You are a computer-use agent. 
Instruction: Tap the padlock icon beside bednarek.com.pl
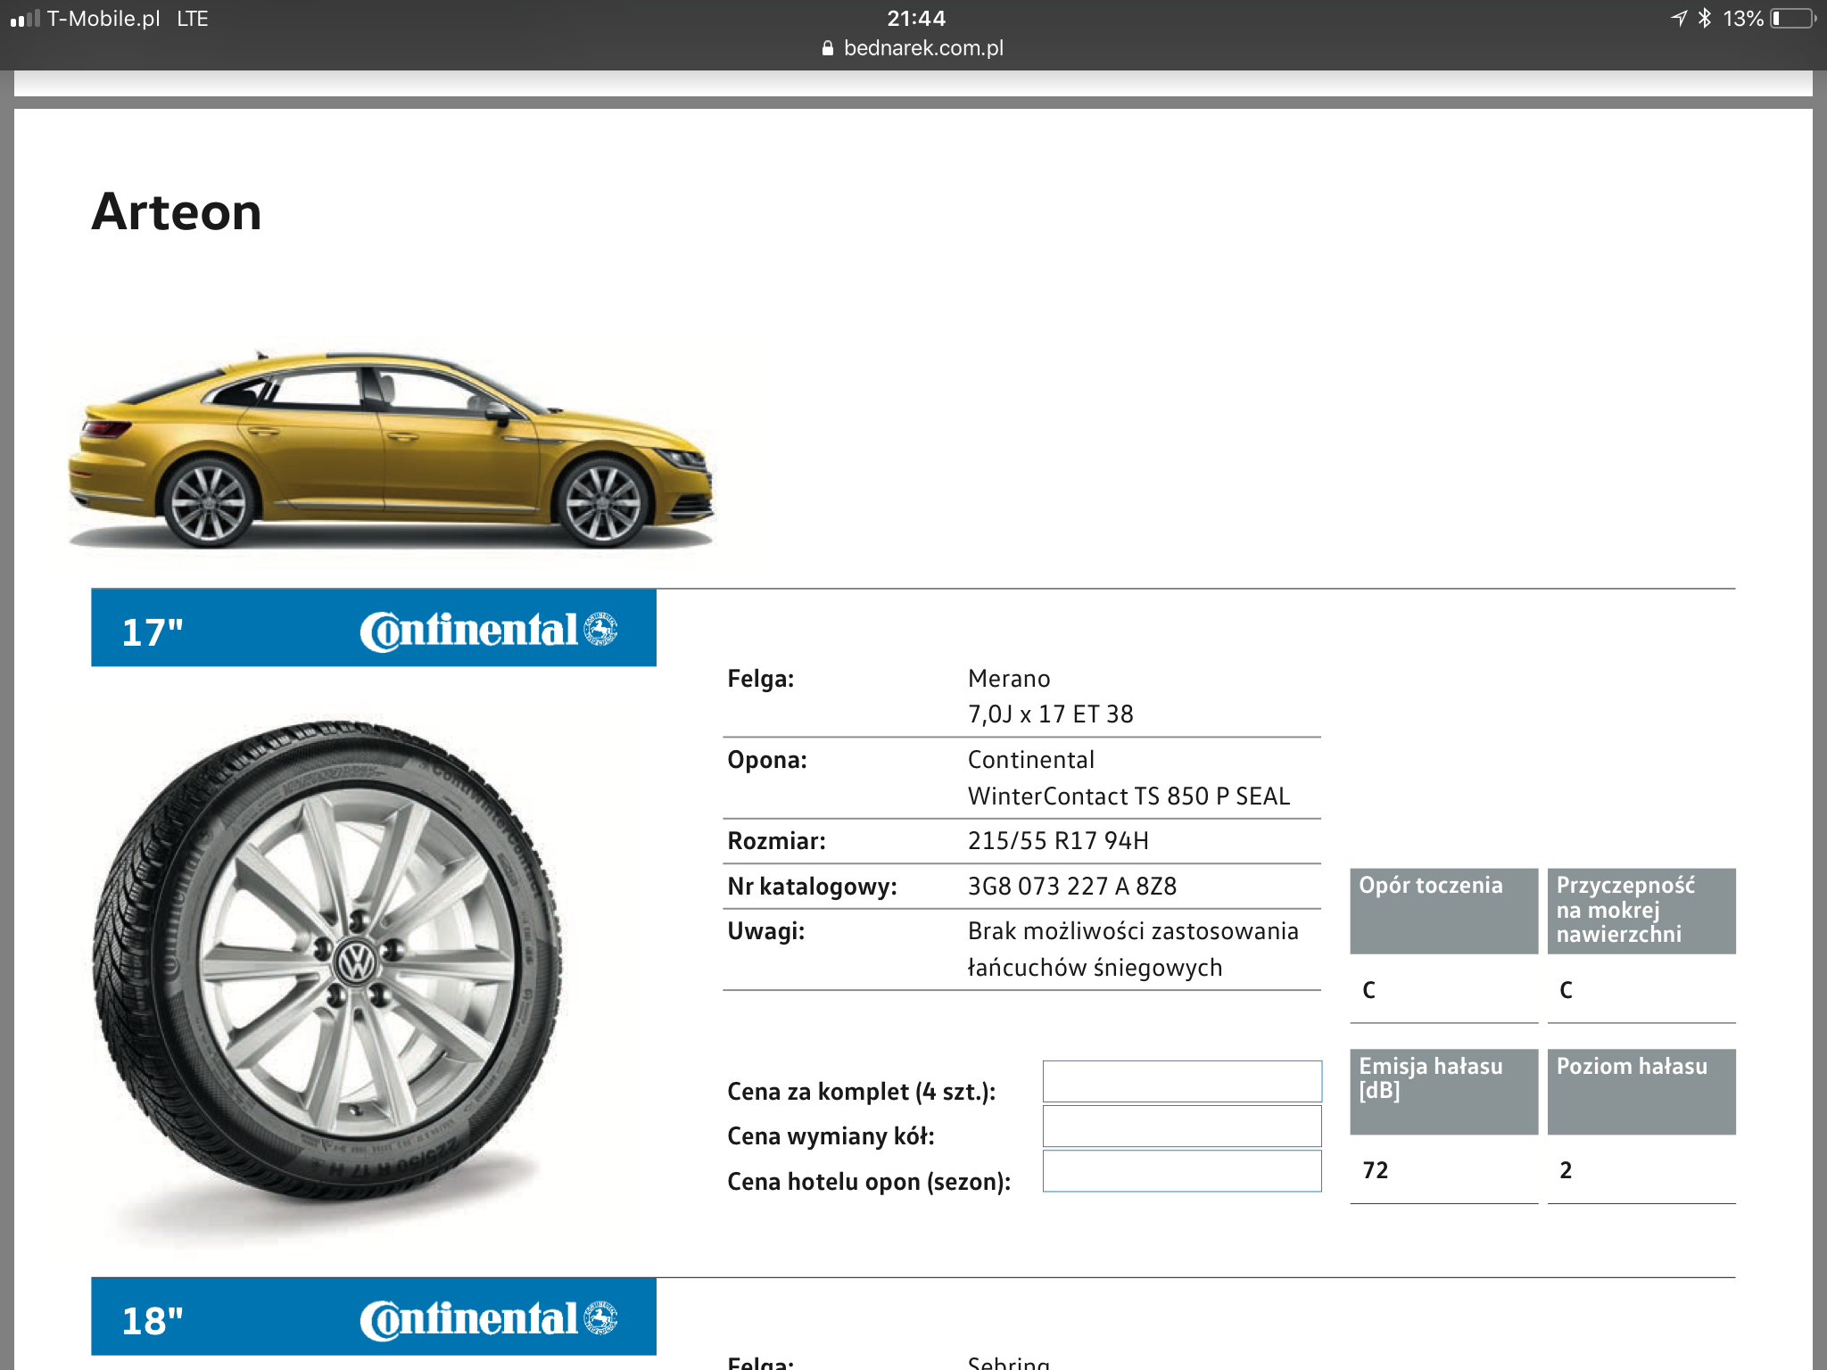828,48
